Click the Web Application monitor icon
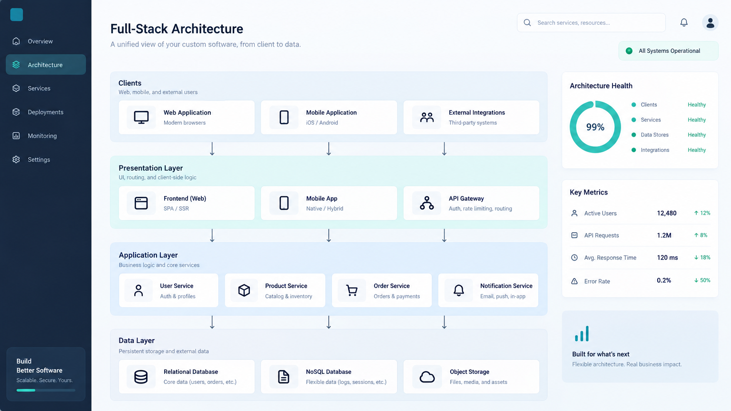The height and width of the screenshot is (411, 731). tap(141, 117)
